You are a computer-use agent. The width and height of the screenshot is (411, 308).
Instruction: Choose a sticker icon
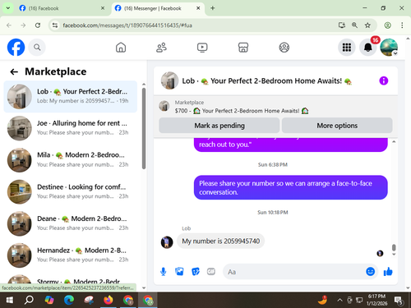tap(196, 272)
